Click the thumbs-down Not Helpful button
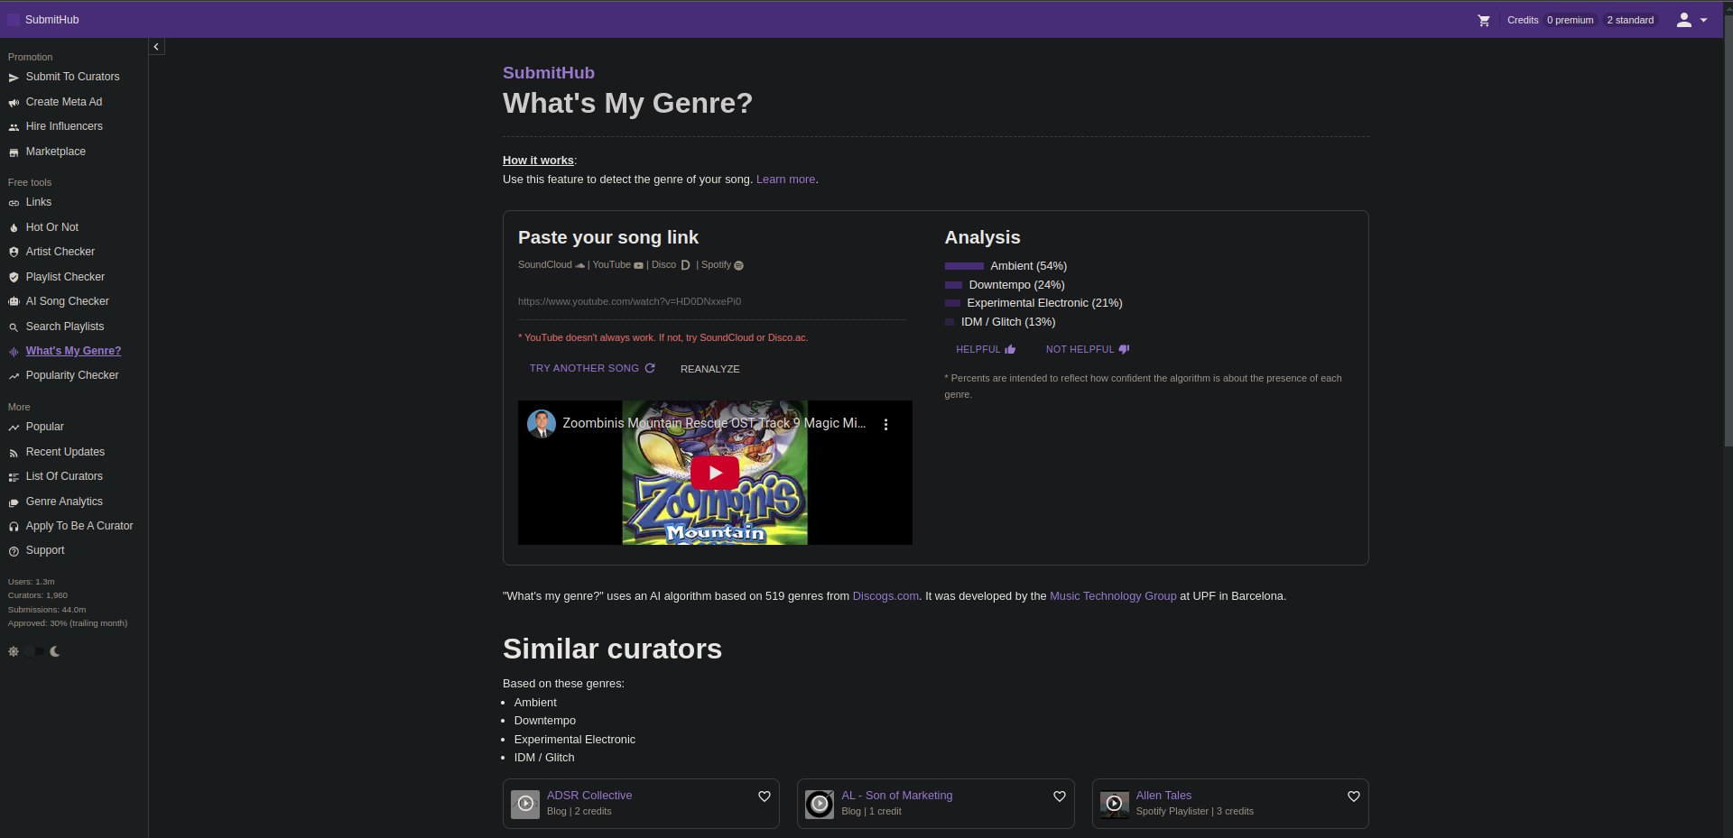Screen dimensions: 1733x838 (x=1087, y=349)
